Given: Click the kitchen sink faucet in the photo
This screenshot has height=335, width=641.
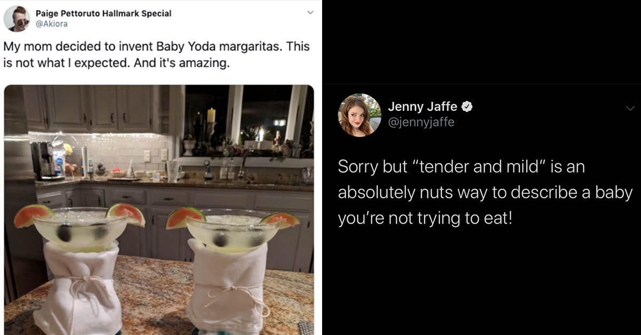Looking at the screenshot, I should [244, 161].
